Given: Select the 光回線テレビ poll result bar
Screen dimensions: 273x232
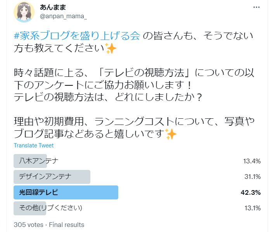Looking at the screenshot, I should [x=66, y=192].
